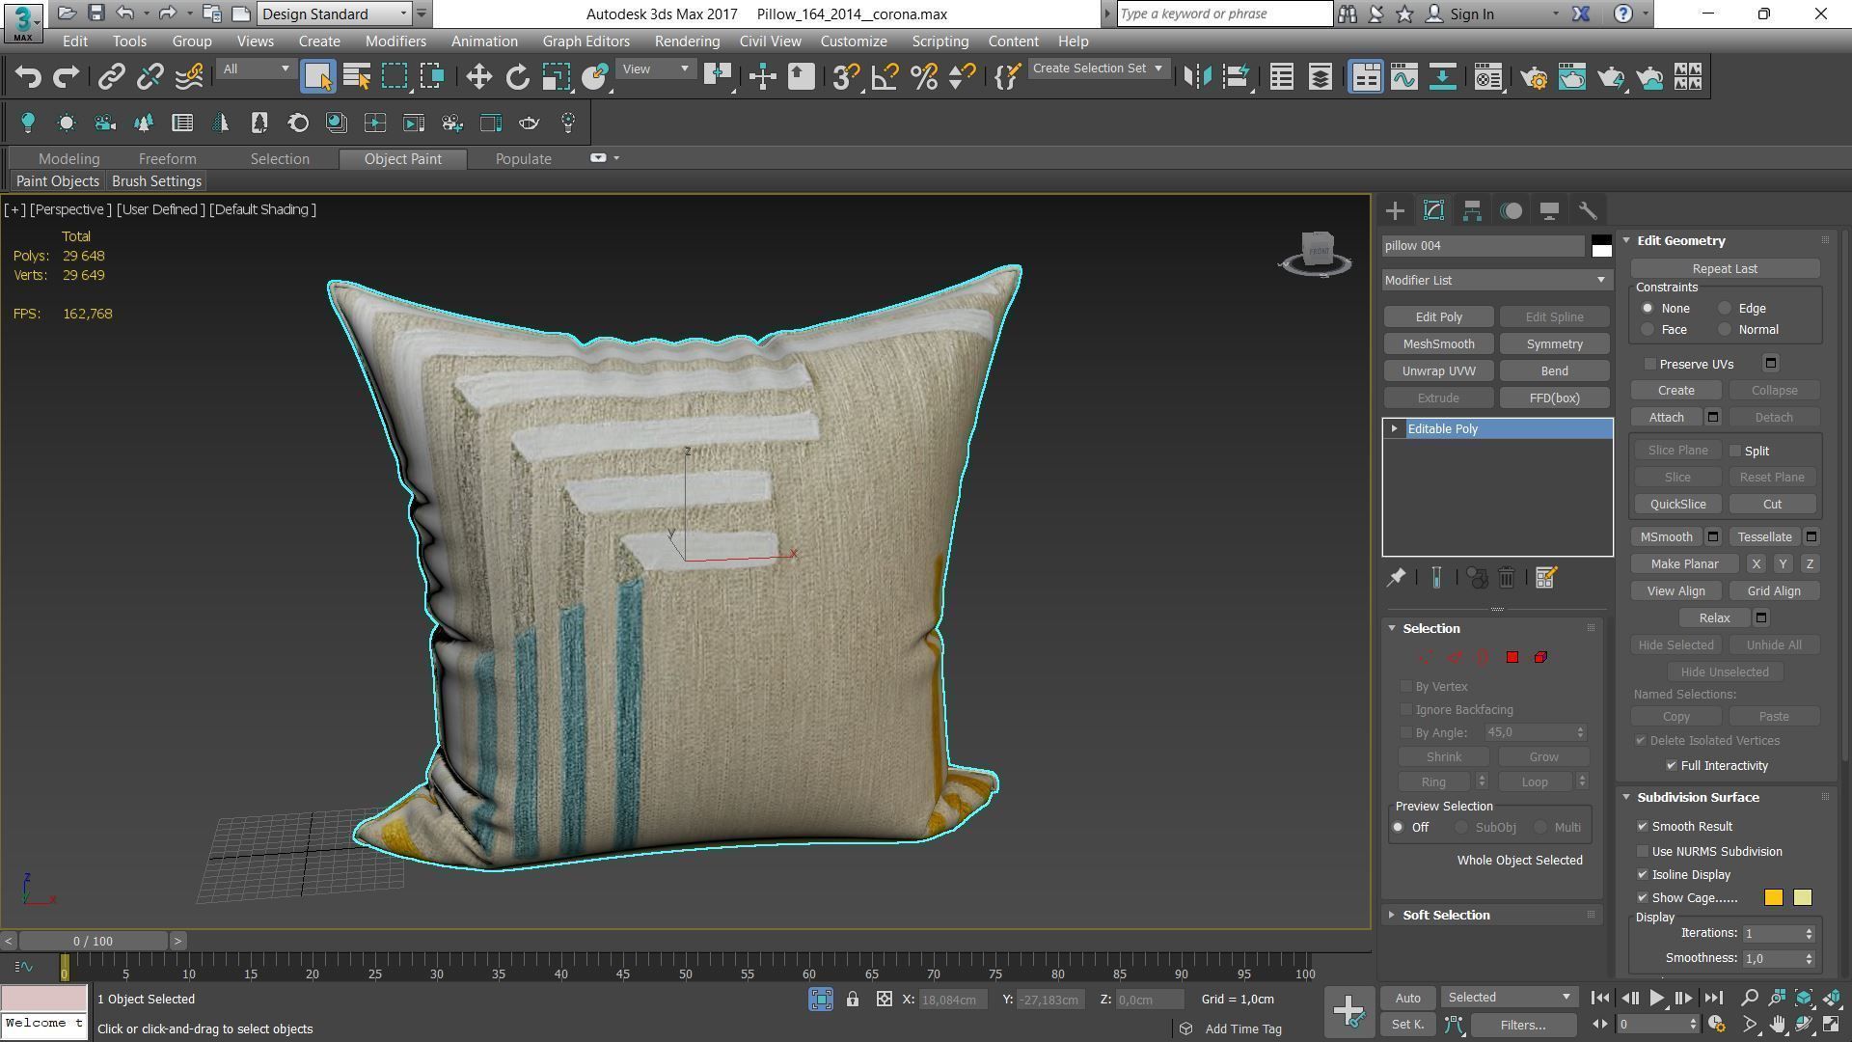Open the All selection filter dropdown
Image resolution: width=1852 pixels, height=1042 pixels.
point(256,69)
